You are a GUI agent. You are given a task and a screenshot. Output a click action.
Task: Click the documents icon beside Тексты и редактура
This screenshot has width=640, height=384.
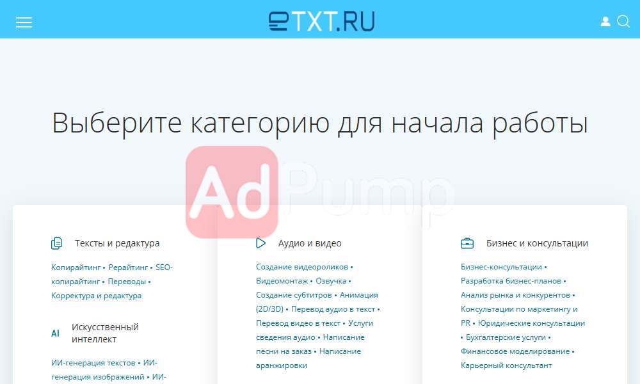point(57,243)
